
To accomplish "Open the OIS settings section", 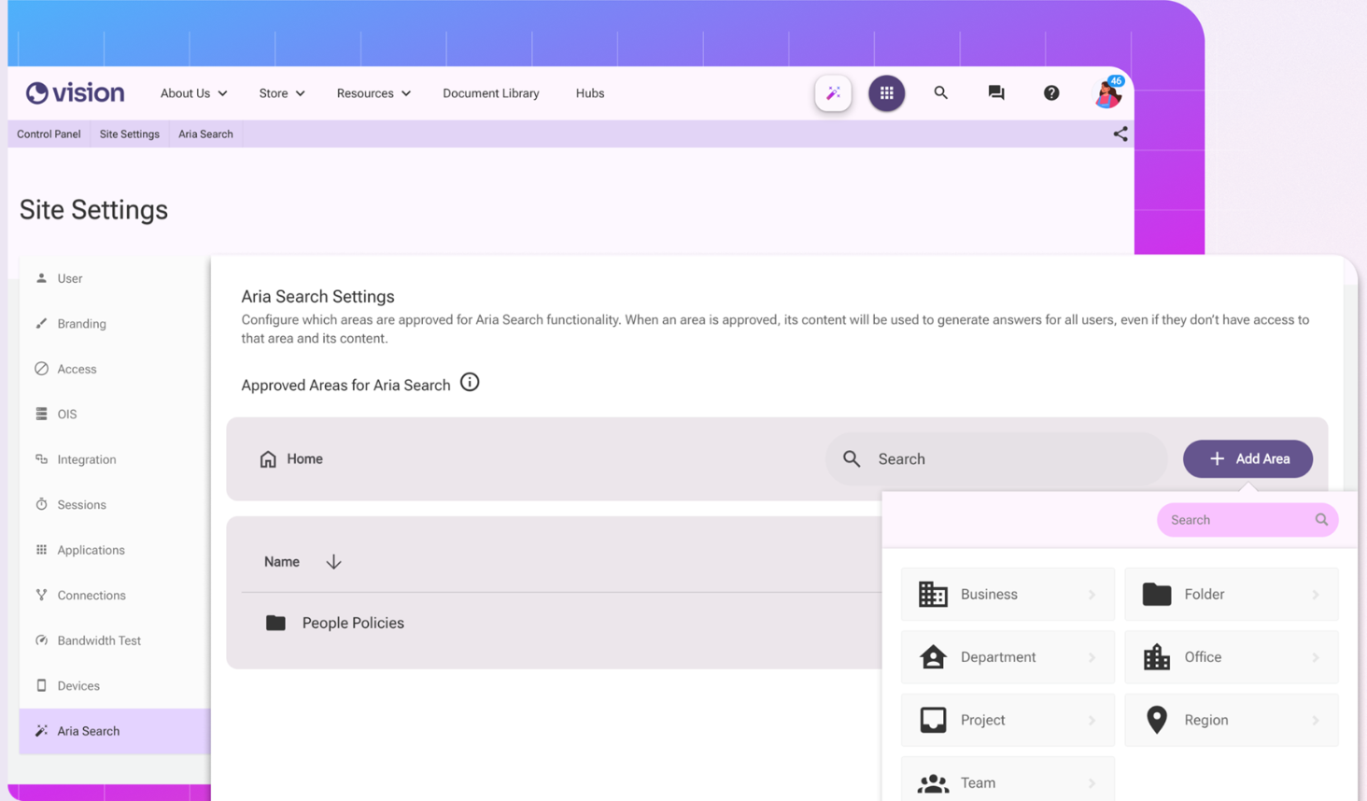I will (115, 415).
